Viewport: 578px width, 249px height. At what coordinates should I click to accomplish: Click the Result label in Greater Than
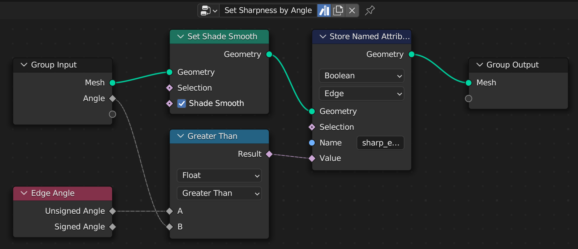coord(249,154)
